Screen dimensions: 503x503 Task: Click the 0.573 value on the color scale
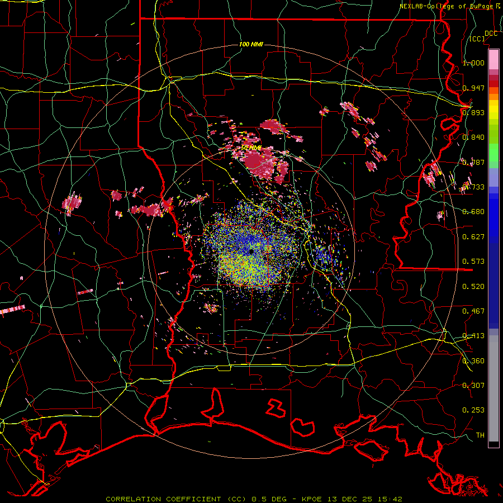coord(473,262)
